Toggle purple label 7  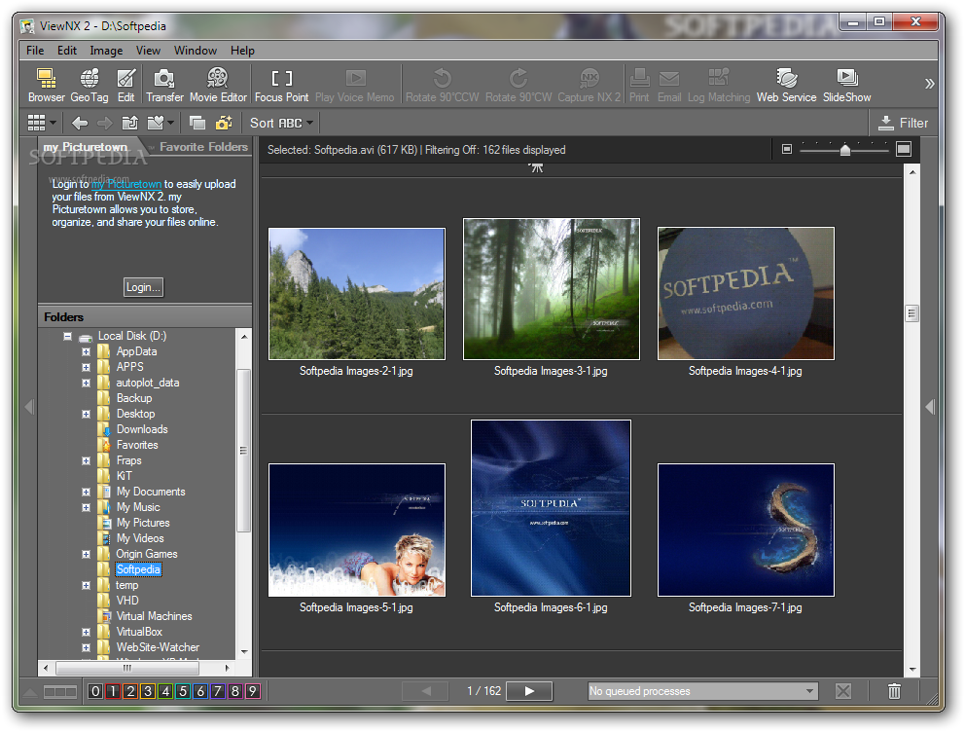click(217, 691)
